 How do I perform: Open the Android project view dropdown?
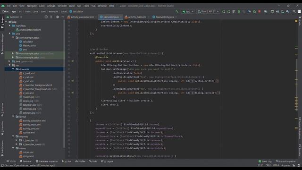[x=15, y=17]
